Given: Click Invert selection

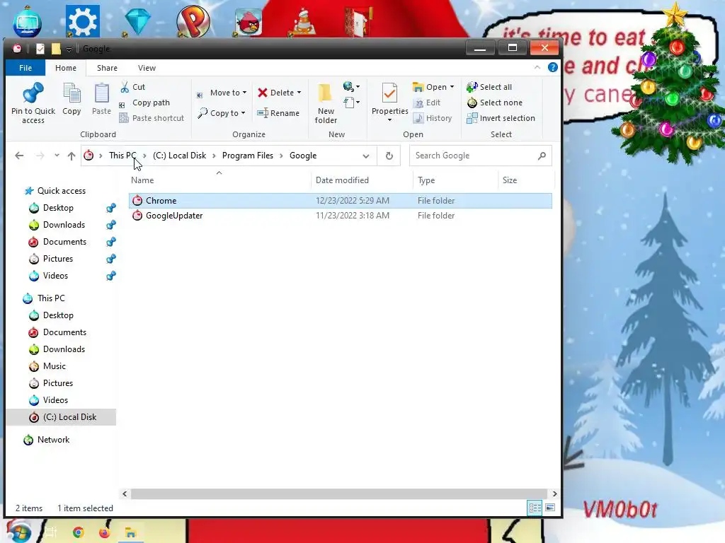Looking at the screenshot, I should click(501, 118).
